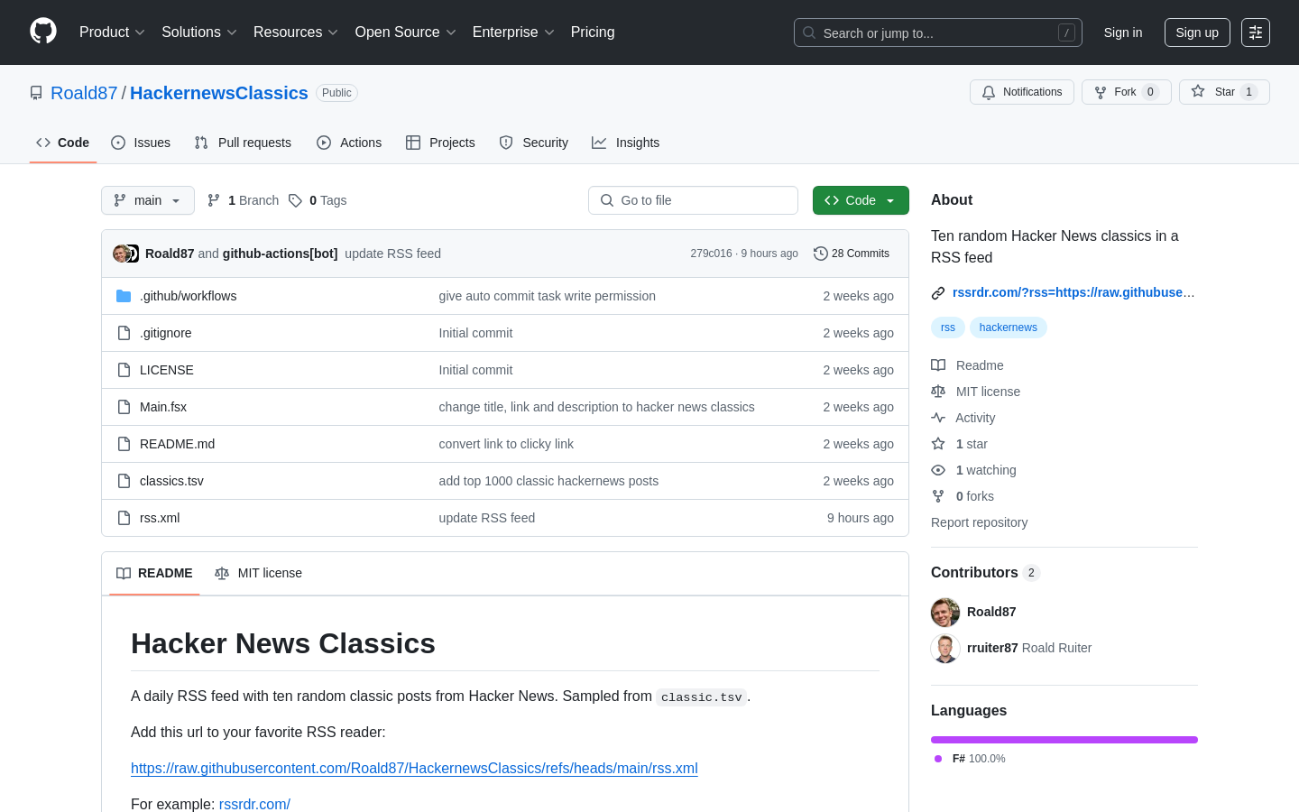The width and height of the screenshot is (1299, 812).
Task: Open the Actions tab
Action: point(349,143)
